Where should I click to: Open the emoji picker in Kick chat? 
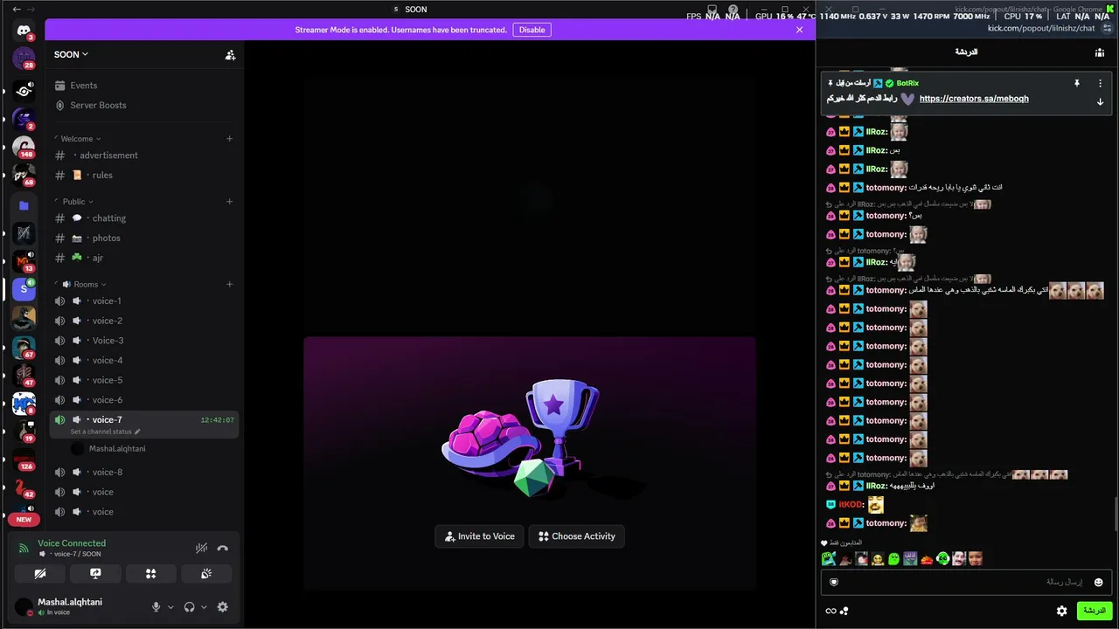point(1098,582)
